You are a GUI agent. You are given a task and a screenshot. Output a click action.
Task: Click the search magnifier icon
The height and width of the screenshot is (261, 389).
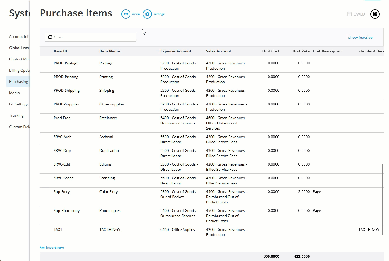point(50,37)
